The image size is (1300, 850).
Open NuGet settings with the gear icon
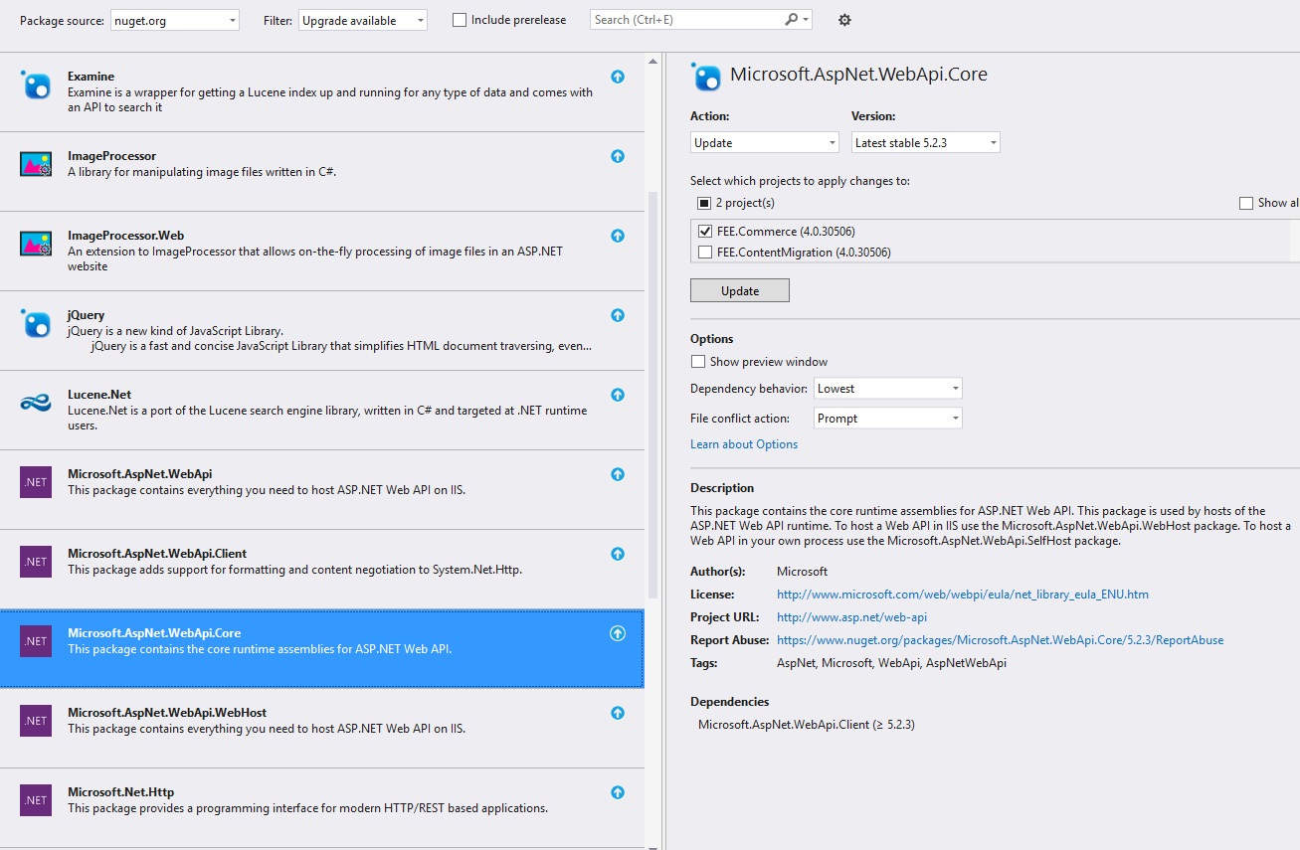click(844, 20)
